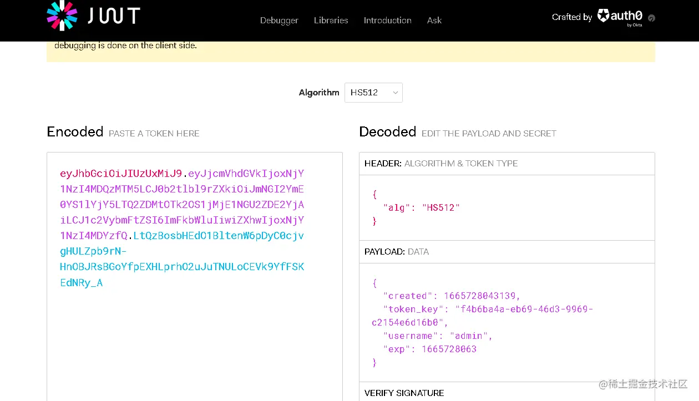Image resolution: width=699 pixels, height=401 pixels.
Task: Click the decoded header JSON editor
Action: pyautogui.click(x=506, y=207)
